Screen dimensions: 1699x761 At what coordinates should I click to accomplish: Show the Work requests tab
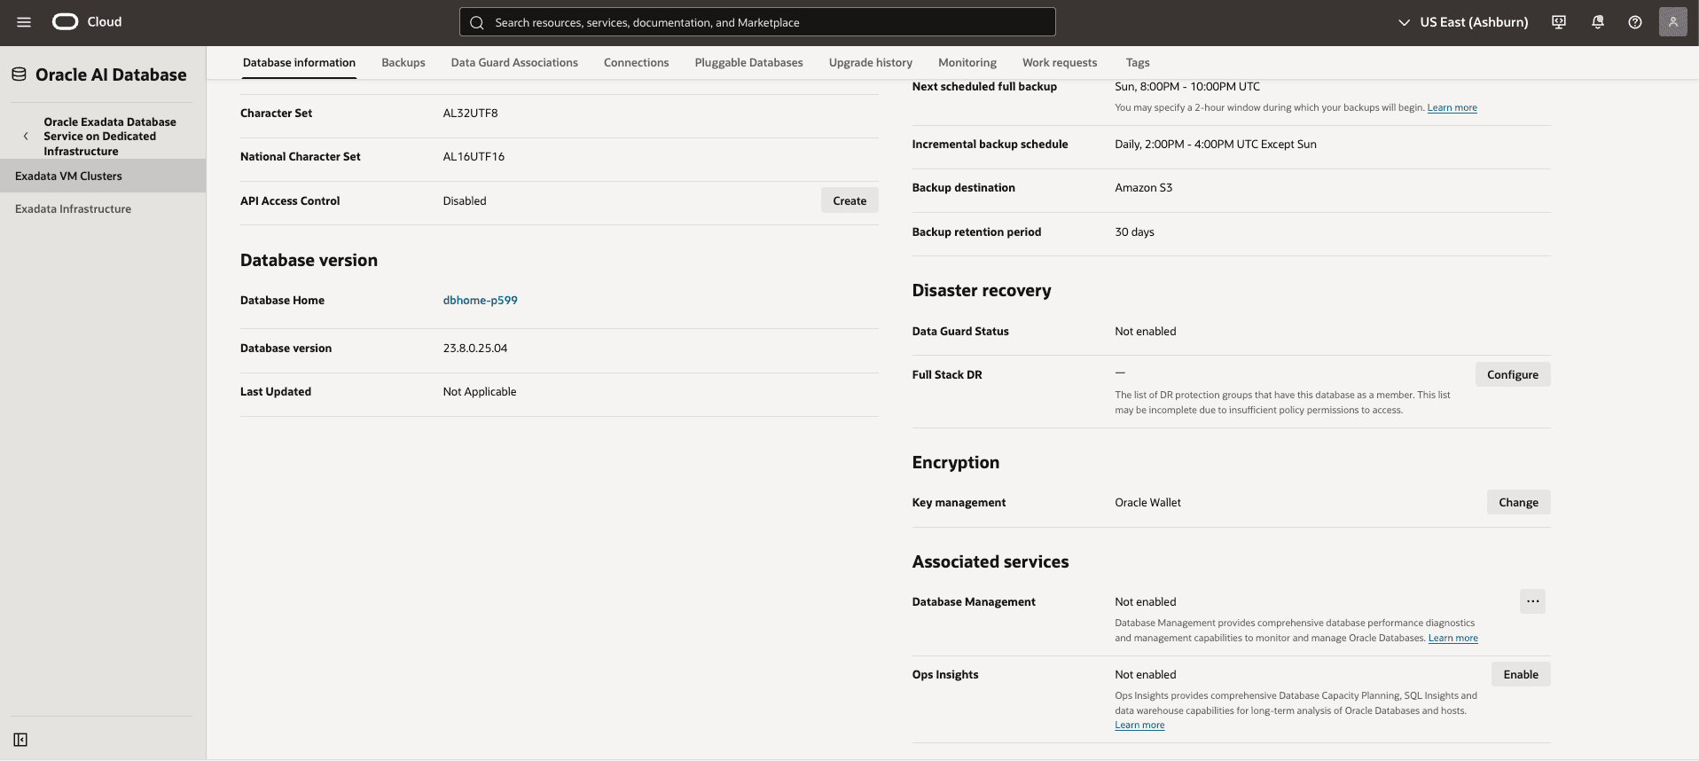pos(1060,63)
